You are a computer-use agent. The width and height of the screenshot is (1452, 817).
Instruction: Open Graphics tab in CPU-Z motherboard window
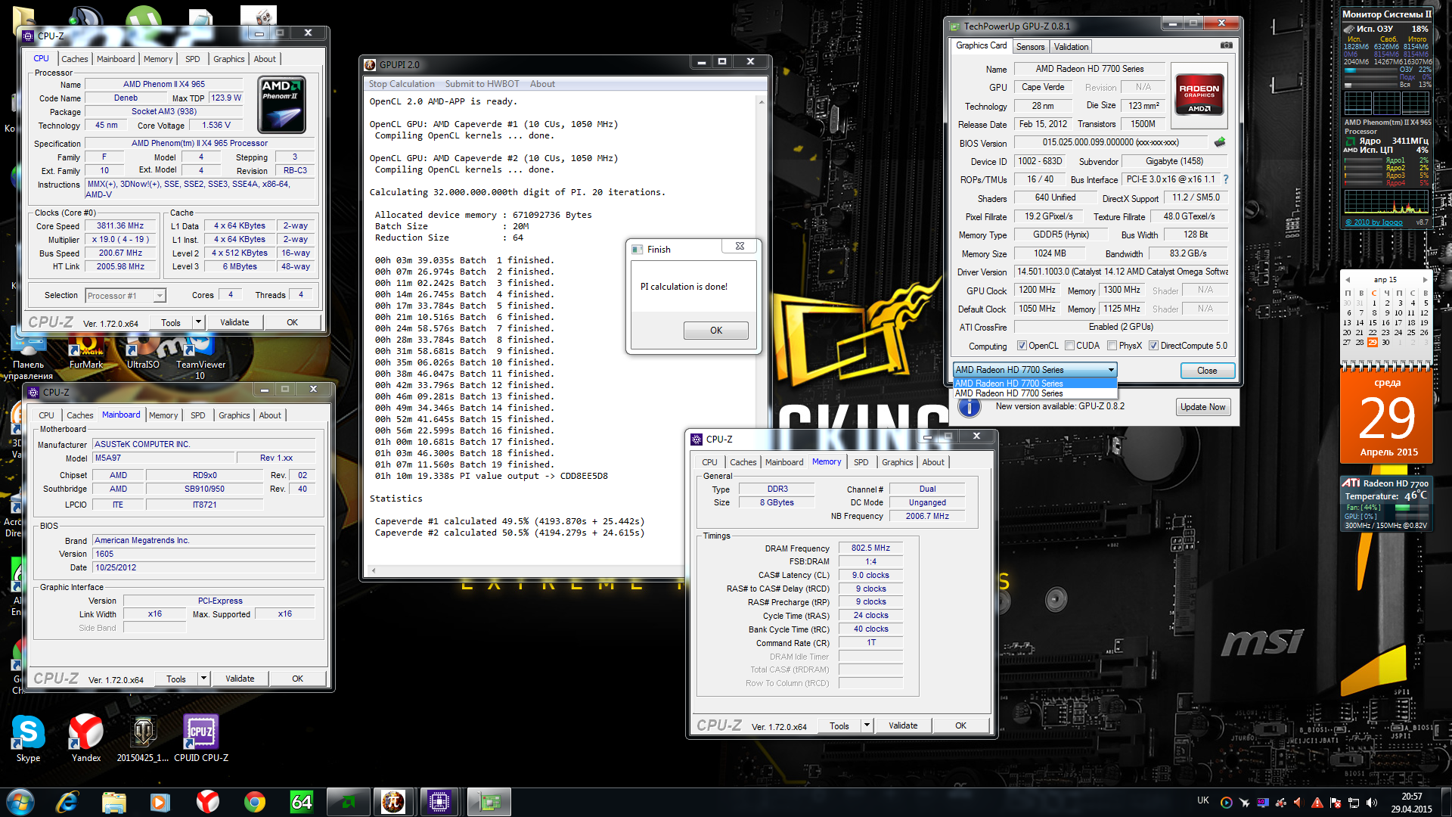click(234, 415)
